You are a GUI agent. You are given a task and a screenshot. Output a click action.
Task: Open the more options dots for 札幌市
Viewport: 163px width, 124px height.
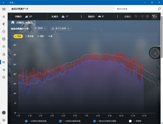[x=81, y=17]
